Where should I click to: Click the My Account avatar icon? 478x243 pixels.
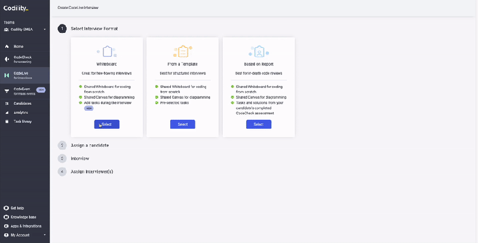[x=6, y=235]
